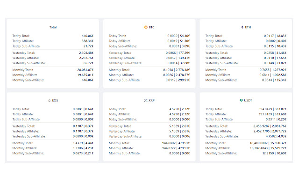
Task: Click XRP Today Total 4.5750 | 2.32€
Action: 179,109
